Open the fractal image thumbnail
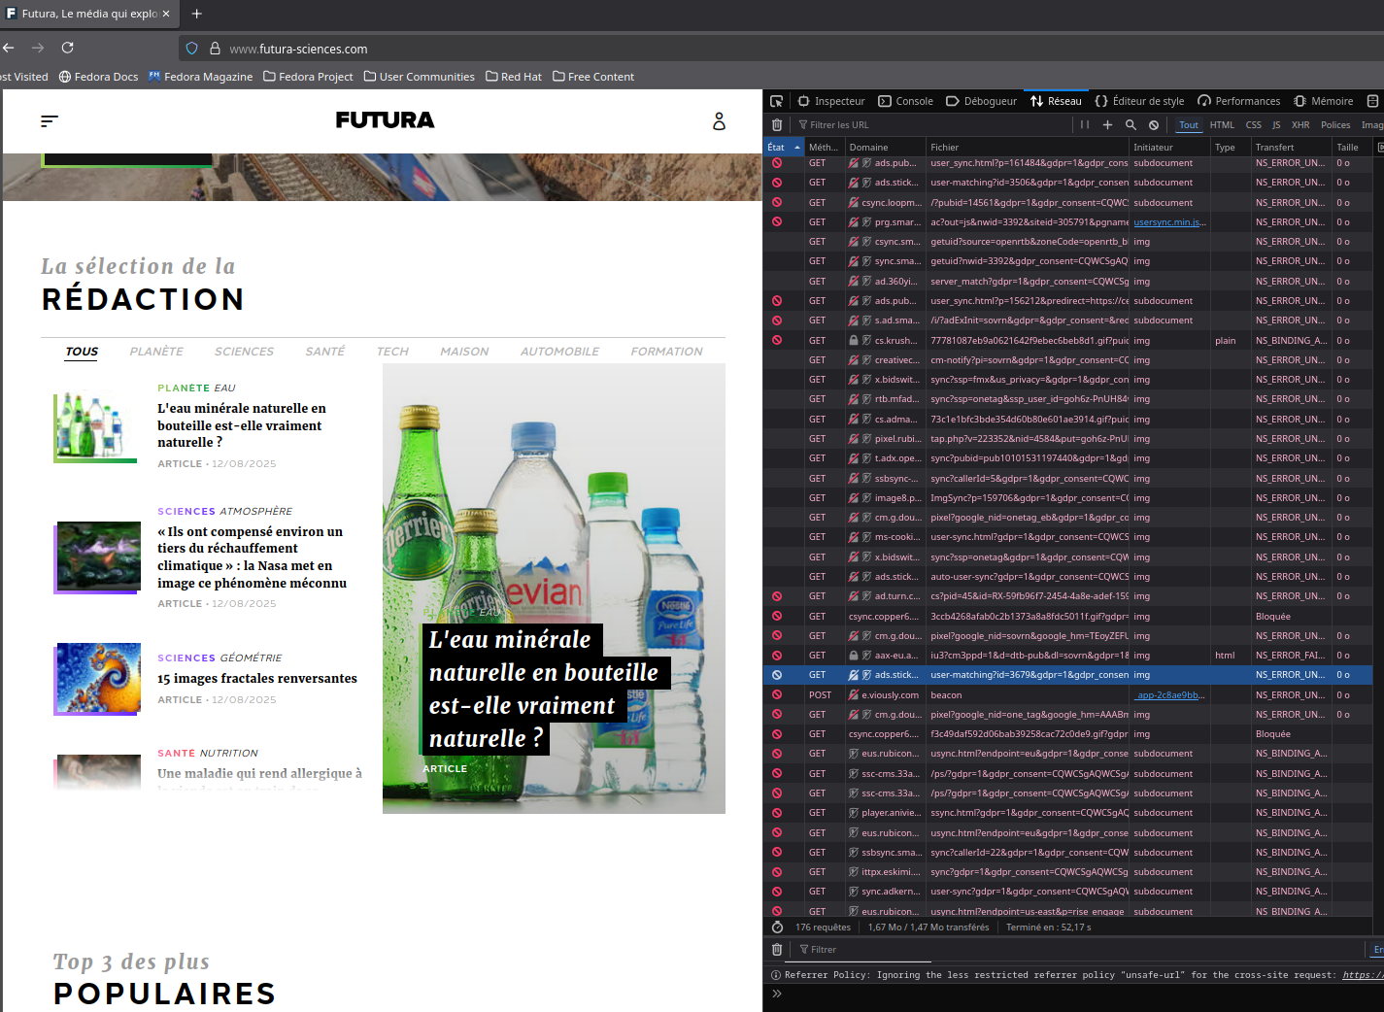1384x1012 pixels. click(98, 678)
